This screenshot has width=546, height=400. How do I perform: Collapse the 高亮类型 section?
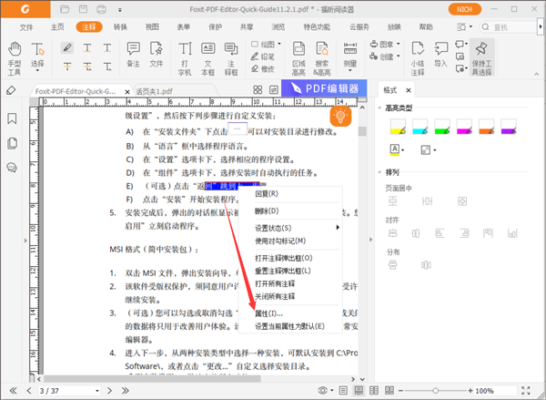click(x=379, y=109)
